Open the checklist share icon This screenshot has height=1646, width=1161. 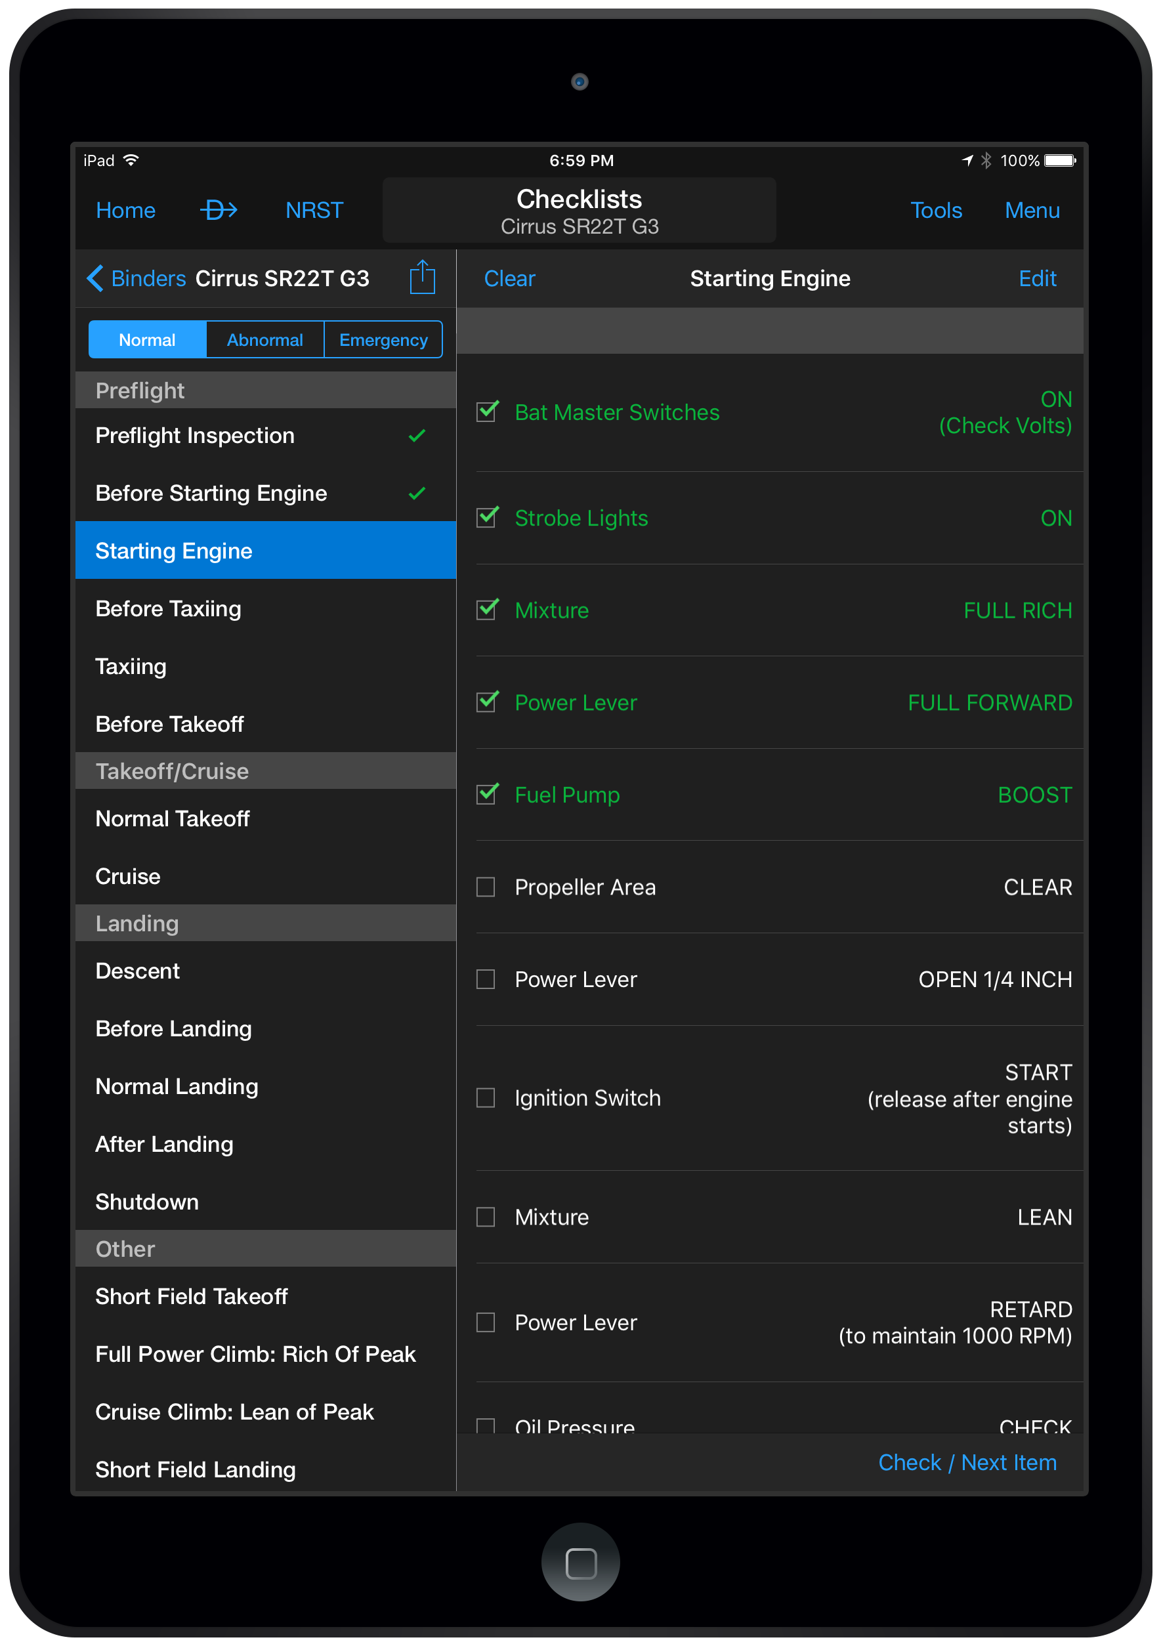pos(423,278)
